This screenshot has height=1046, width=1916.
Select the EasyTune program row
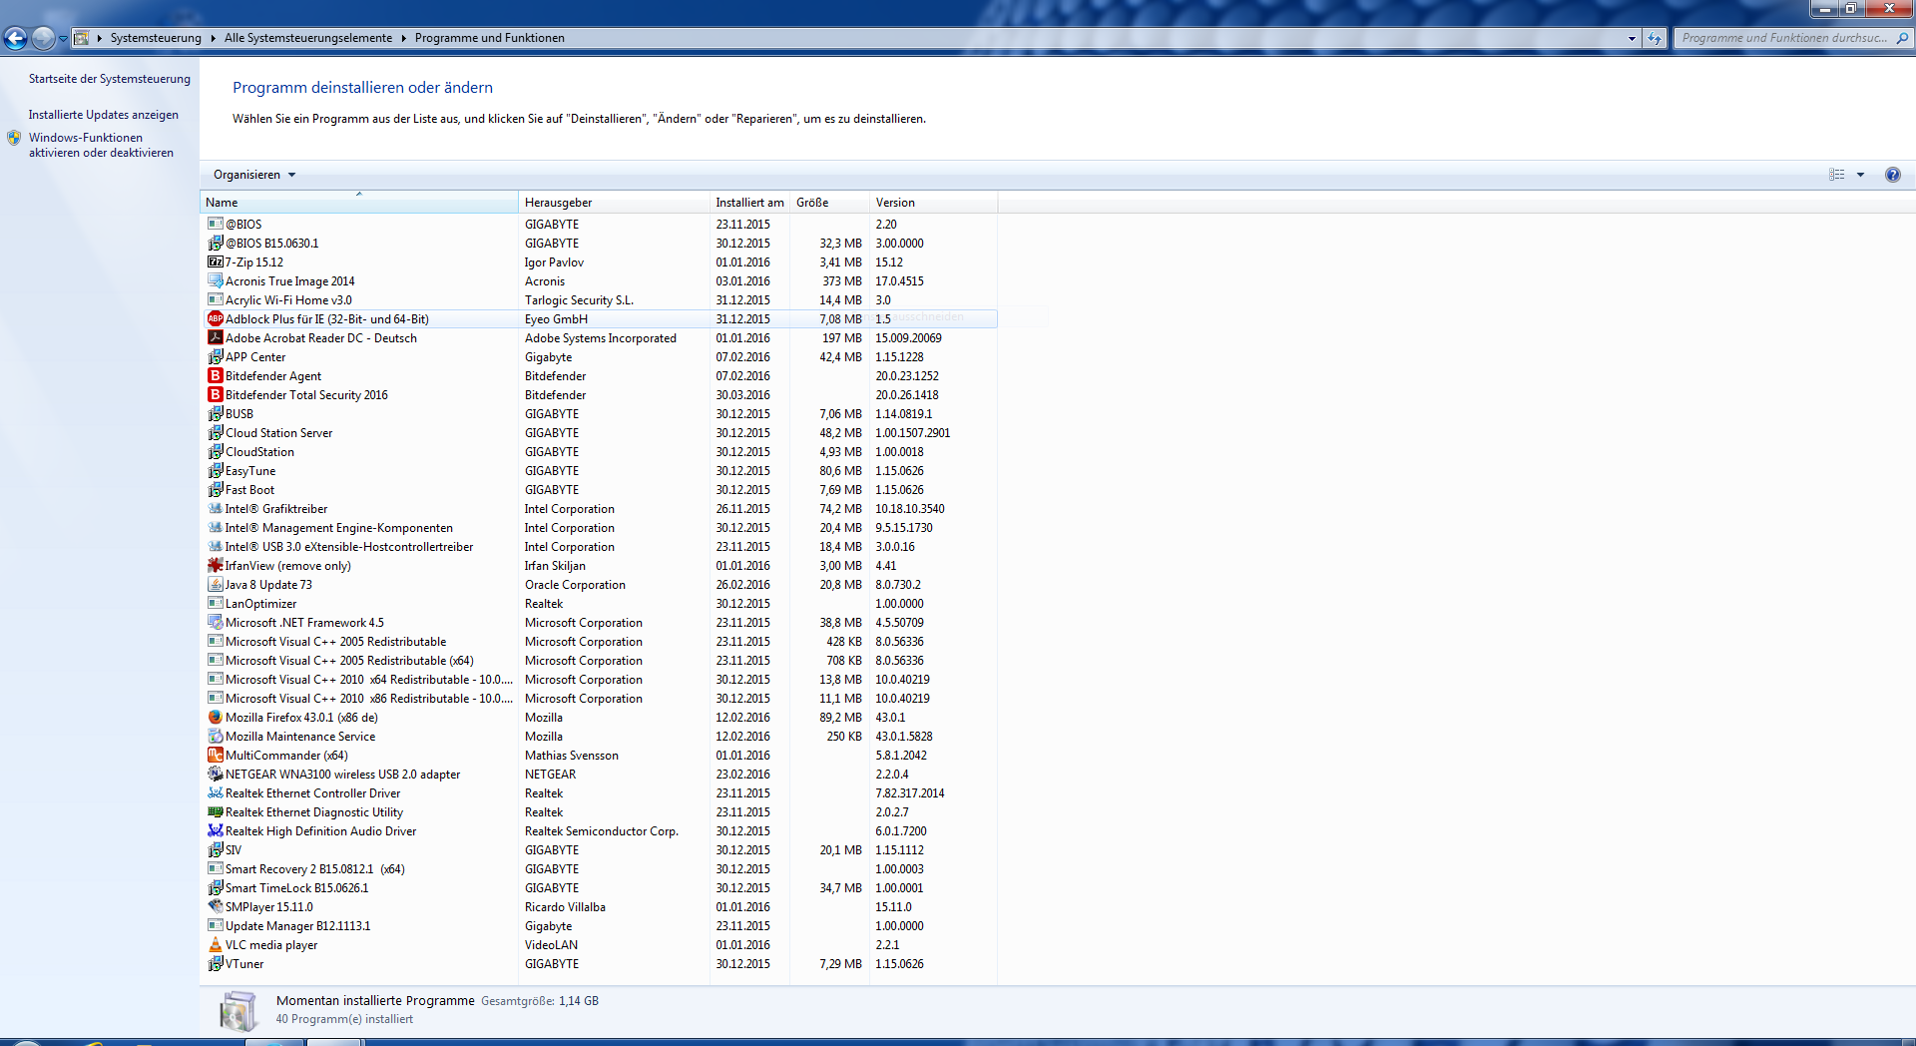(599, 471)
